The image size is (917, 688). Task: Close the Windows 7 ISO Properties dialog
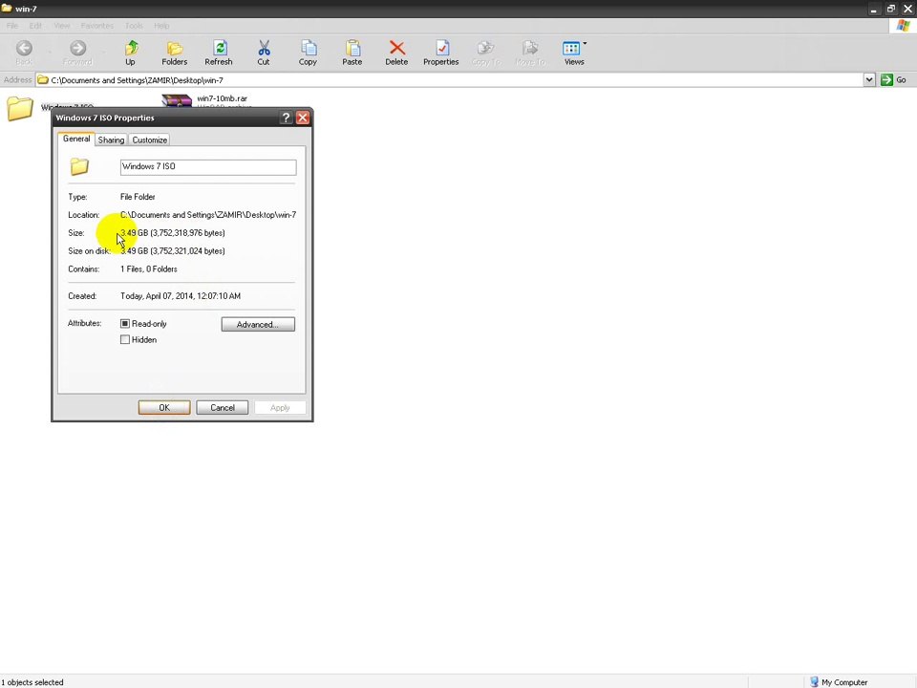303,118
